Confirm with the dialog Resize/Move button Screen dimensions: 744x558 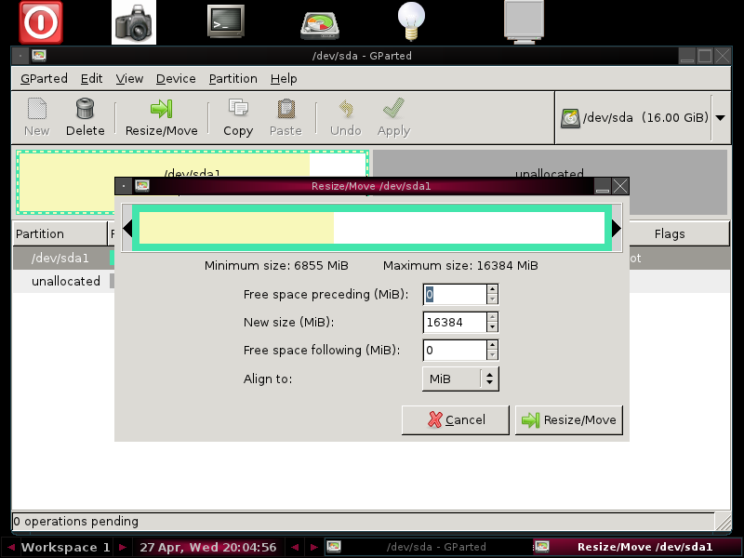click(x=569, y=420)
